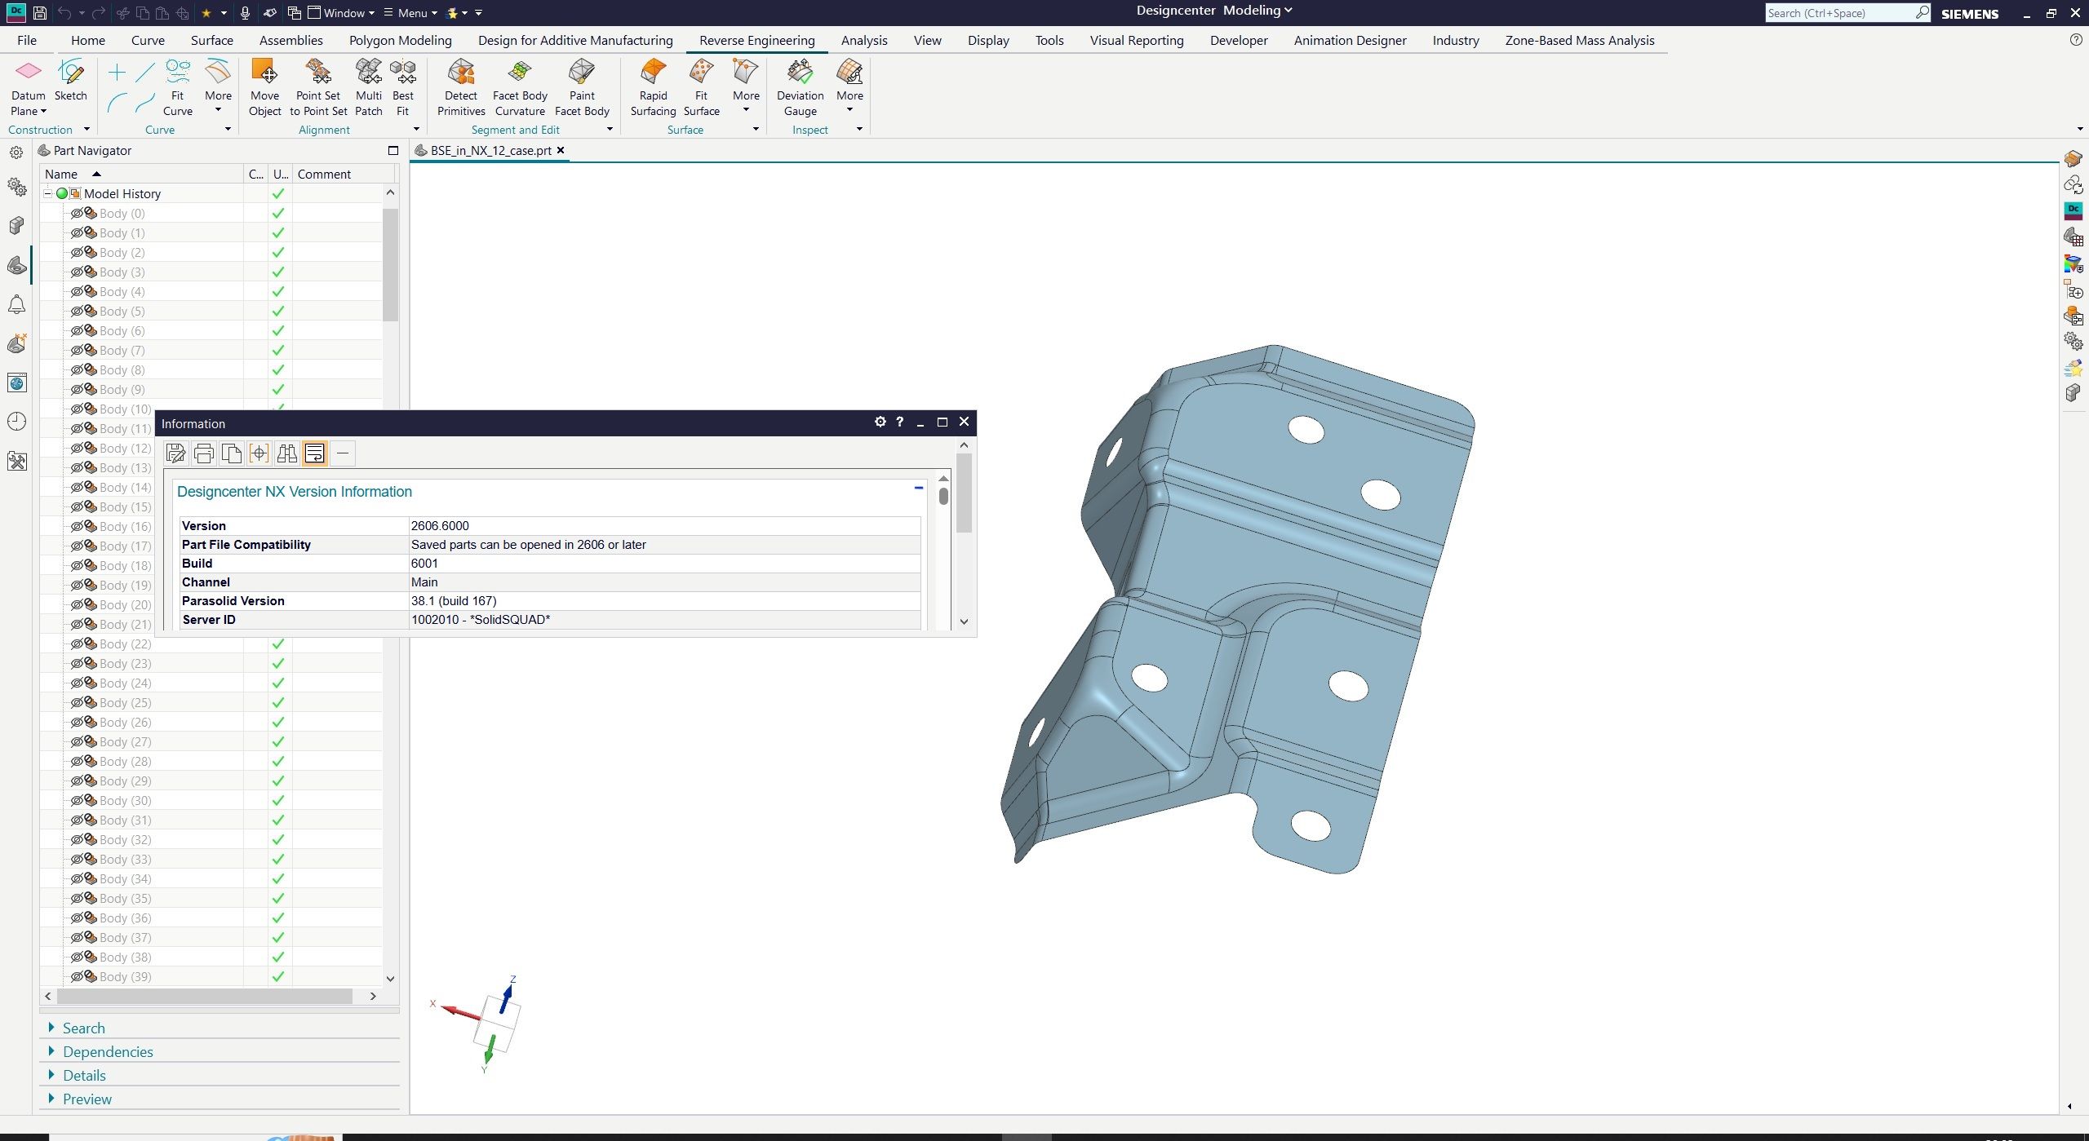The image size is (2089, 1141).
Task: Toggle visibility of Body (25)
Action: [x=78, y=702]
